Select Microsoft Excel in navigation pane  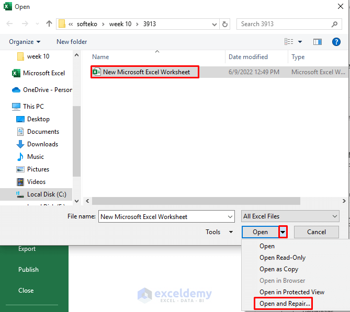coord(38,73)
